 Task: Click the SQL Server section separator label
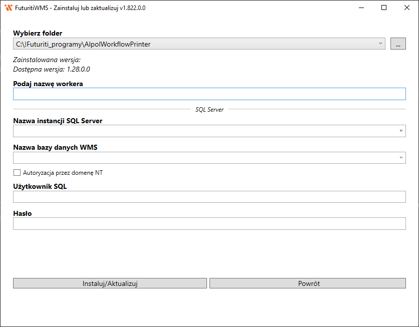click(x=209, y=109)
